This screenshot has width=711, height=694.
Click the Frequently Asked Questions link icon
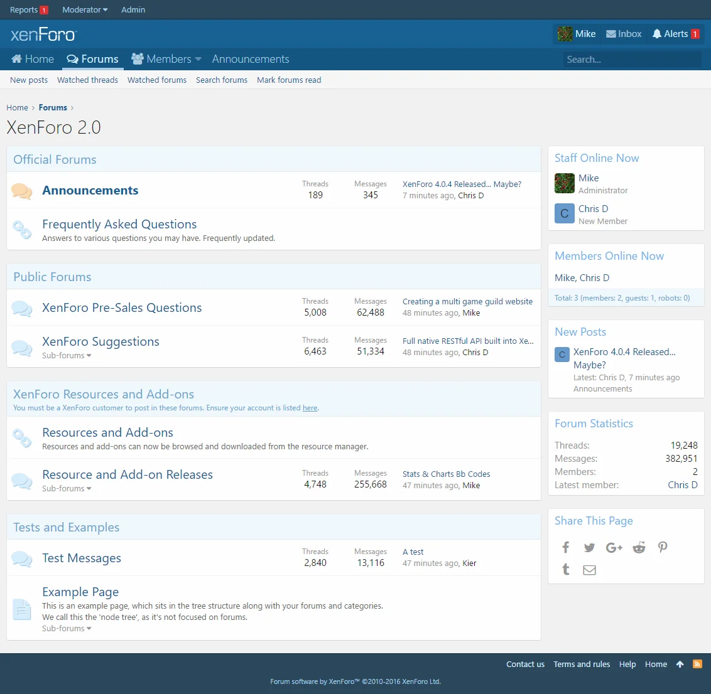click(x=22, y=230)
